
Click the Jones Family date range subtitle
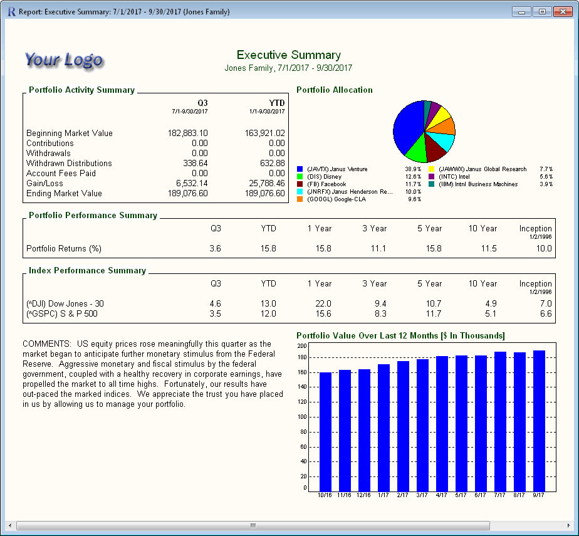point(288,68)
